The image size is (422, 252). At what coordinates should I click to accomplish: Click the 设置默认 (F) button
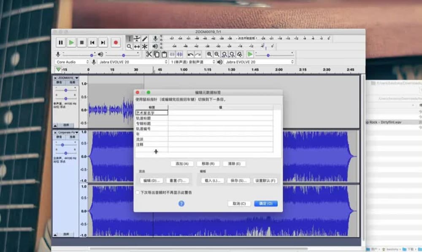[265, 180]
